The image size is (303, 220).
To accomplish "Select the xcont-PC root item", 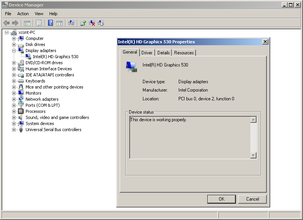I will point(27,32).
